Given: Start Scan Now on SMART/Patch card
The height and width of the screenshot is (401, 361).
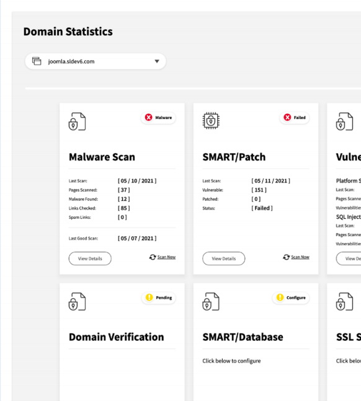Looking at the screenshot, I should [x=300, y=257].
